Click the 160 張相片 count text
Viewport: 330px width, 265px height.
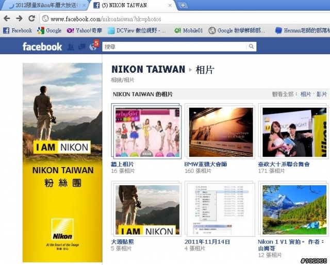[198, 171]
